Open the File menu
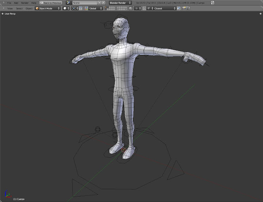Screen dimensions: 263x202 tap(9, 3)
